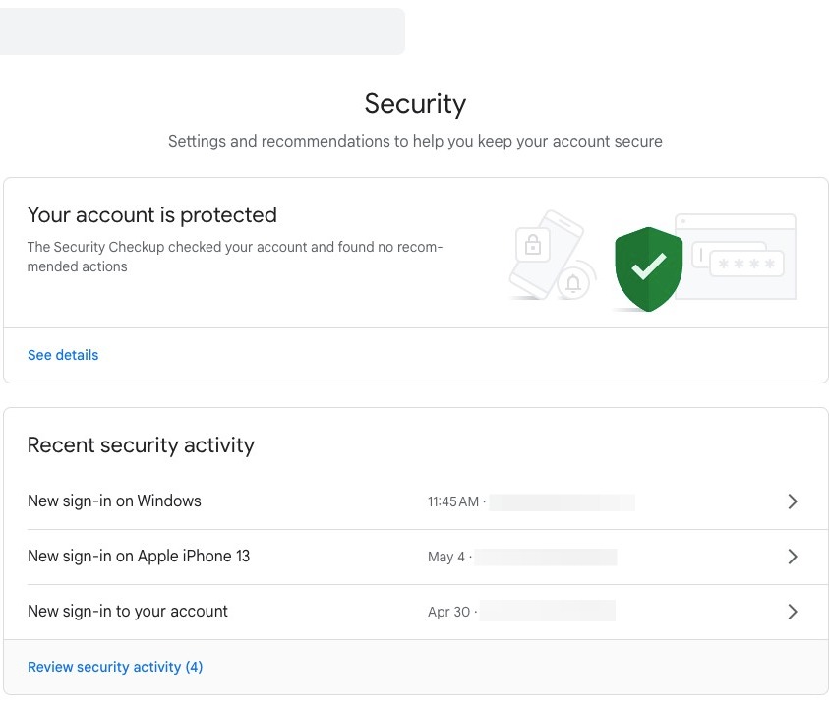The image size is (829, 708).
Task: Expand the Apple iPhone 13 sign-in arrow
Action: coord(793,557)
